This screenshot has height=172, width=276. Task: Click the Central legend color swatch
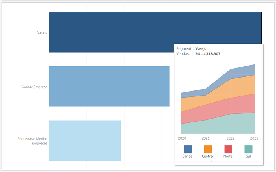(x=208, y=149)
